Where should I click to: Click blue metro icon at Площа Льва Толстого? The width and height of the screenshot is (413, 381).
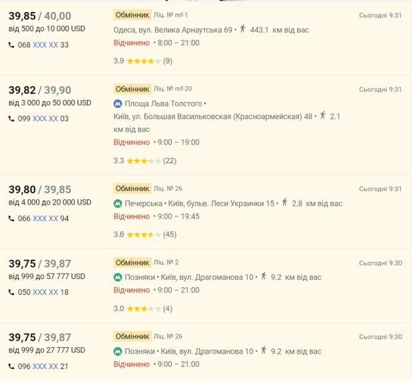(118, 104)
